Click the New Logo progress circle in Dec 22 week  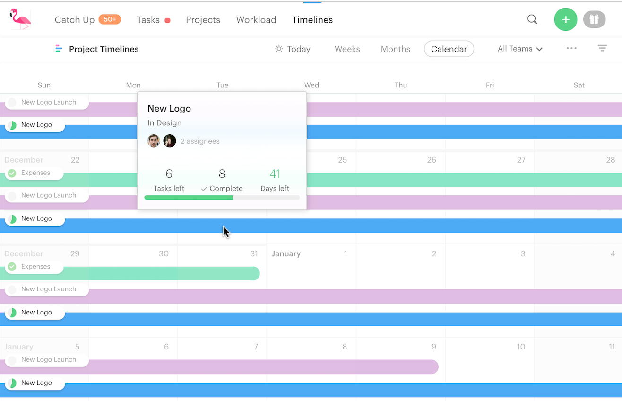point(12,219)
